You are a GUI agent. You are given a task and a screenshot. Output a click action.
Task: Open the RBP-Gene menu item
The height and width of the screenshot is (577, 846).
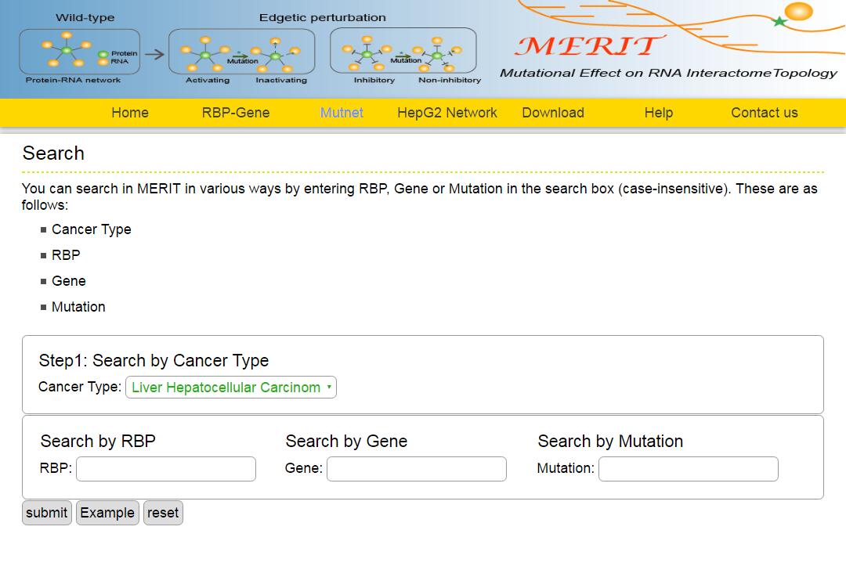click(236, 113)
